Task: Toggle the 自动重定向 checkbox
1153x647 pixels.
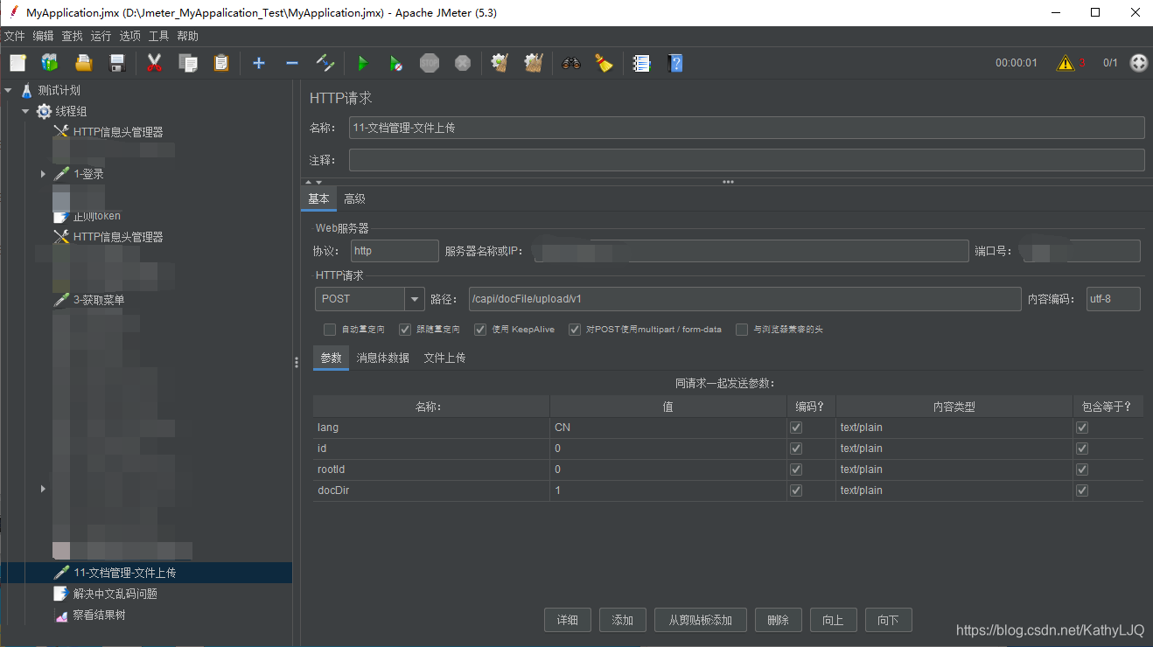Action: tap(330, 330)
